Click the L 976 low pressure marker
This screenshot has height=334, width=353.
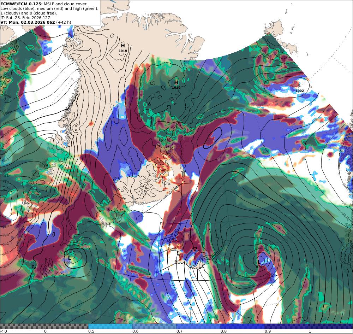click(x=259, y=264)
